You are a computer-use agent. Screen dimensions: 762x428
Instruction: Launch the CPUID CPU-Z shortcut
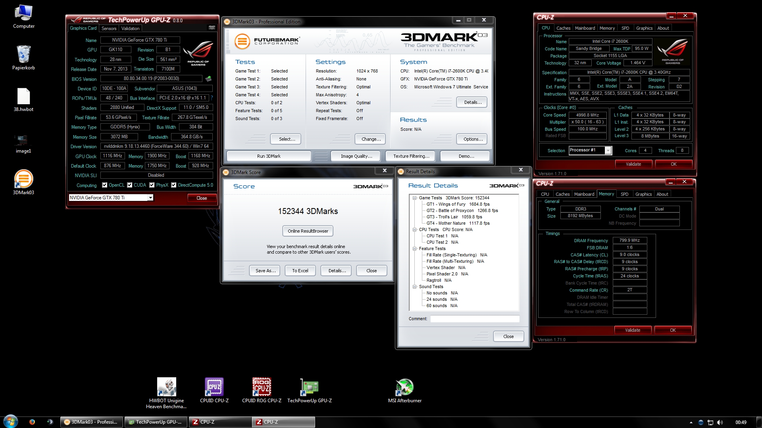(x=214, y=390)
